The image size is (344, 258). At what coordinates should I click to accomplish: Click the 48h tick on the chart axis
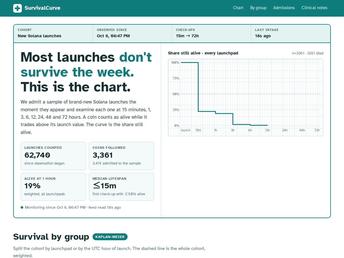click(x=302, y=130)
